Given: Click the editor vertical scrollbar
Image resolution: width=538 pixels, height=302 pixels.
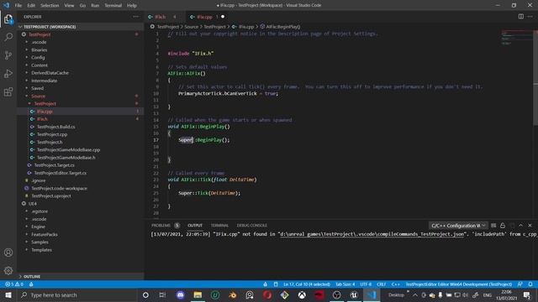Looking at the screenshot, I should pyautogui.click(x=535, y=78).
